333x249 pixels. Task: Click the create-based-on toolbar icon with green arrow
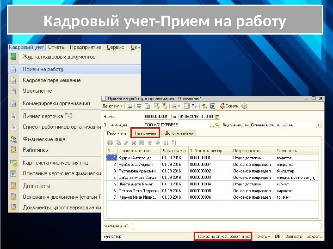(157, 106)
